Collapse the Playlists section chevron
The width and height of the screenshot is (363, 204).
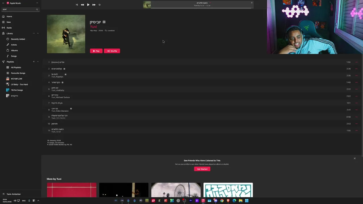(38, 62)
